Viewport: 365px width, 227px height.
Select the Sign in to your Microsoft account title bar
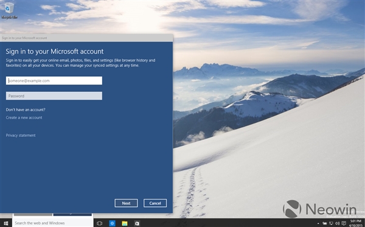[86, 38]
